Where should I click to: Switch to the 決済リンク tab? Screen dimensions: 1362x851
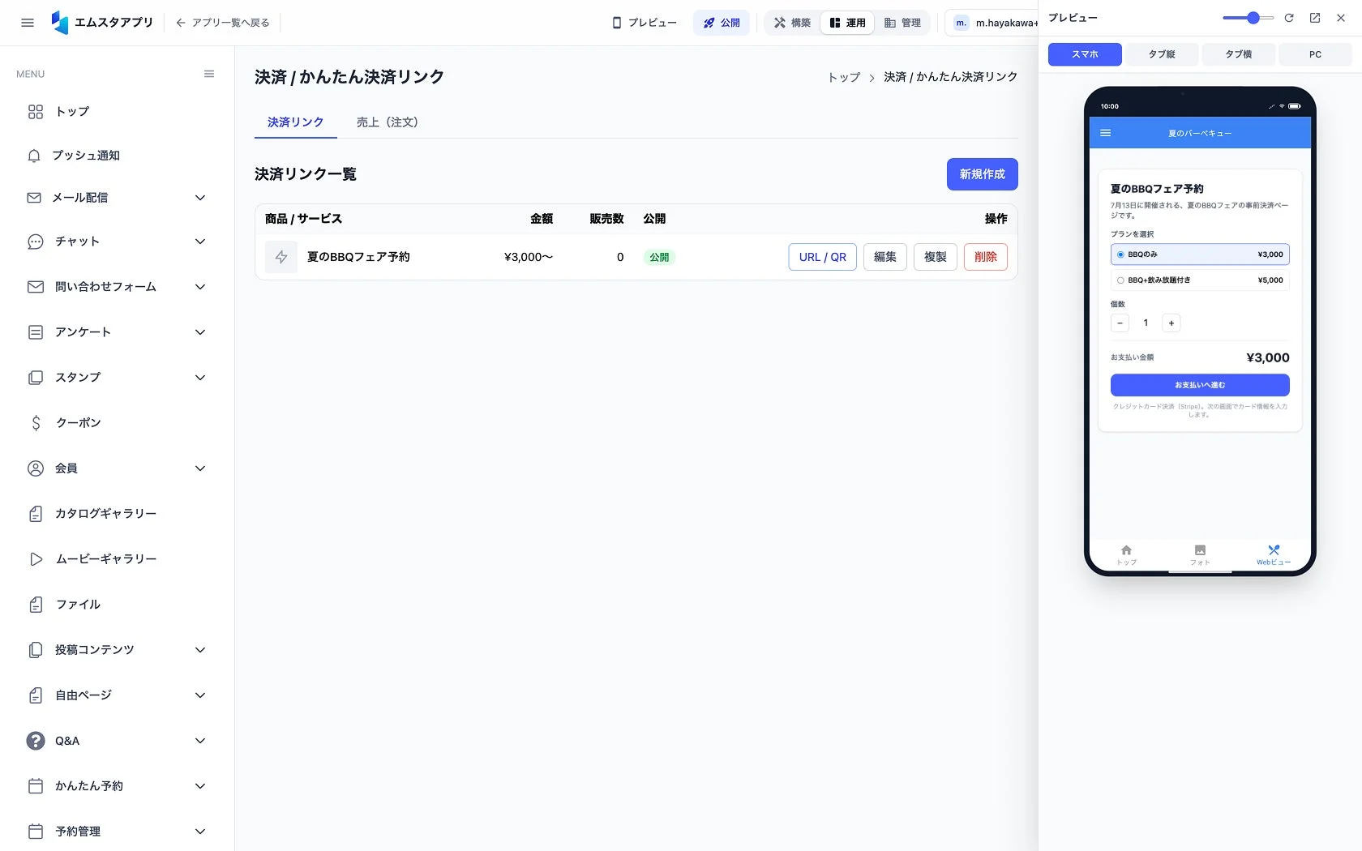(295, 122)
